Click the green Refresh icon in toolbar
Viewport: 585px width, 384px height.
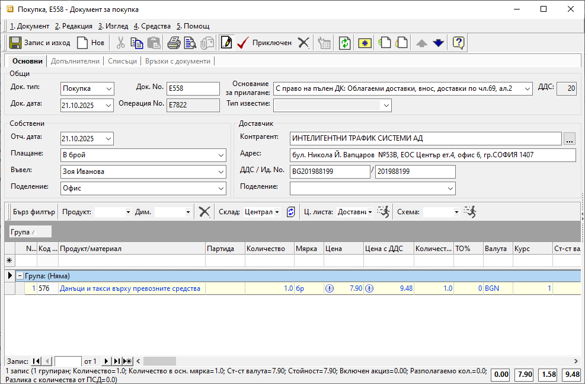click(344, 43)
